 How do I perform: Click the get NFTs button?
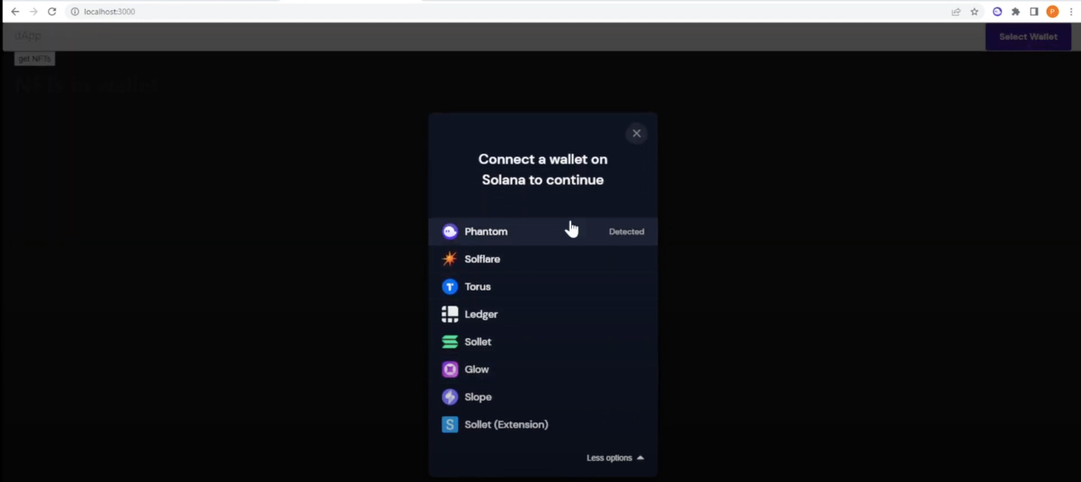pos(34,58)
